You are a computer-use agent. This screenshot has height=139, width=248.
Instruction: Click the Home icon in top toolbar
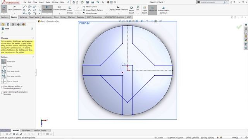pos(74,2)
